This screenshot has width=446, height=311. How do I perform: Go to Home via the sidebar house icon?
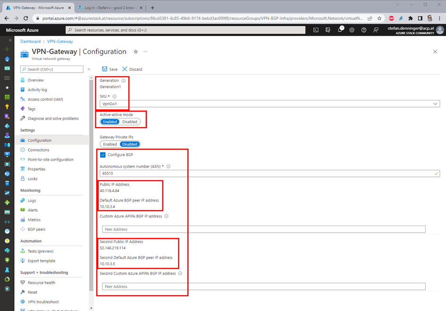(x=7, y=59)
